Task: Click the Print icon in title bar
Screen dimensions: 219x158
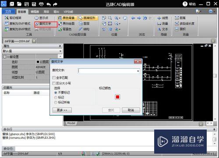Action: [x=41, y=4]
